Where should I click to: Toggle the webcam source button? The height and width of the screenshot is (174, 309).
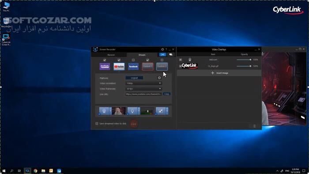click(x=104, y=111)
